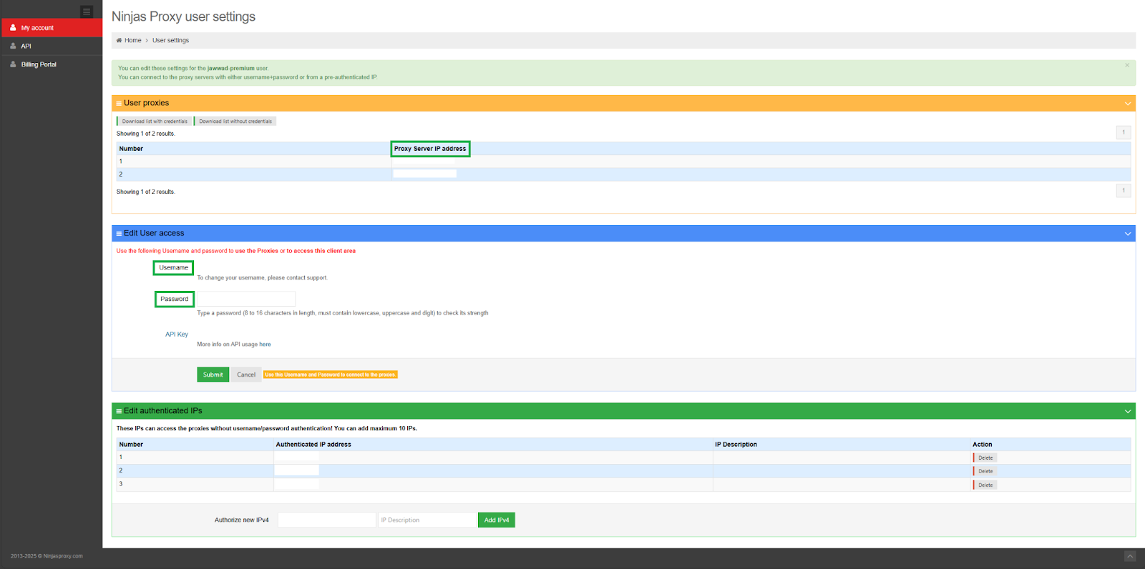Viewport: 1145px width, 569px height.
Task: Open the API sidebar item
Action: (x=52, y=46)
